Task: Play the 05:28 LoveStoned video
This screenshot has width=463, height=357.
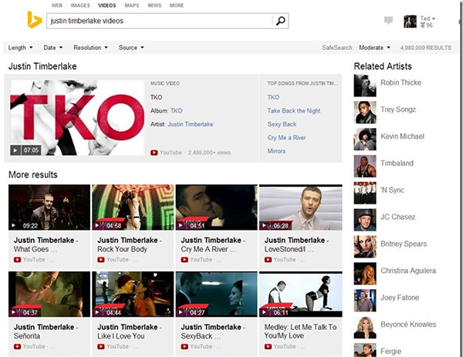Action: tap(264, 226)
